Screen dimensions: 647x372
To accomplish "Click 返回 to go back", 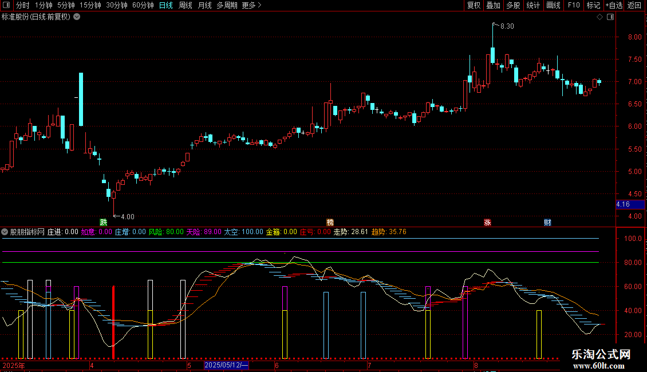I will coord(634,5).
